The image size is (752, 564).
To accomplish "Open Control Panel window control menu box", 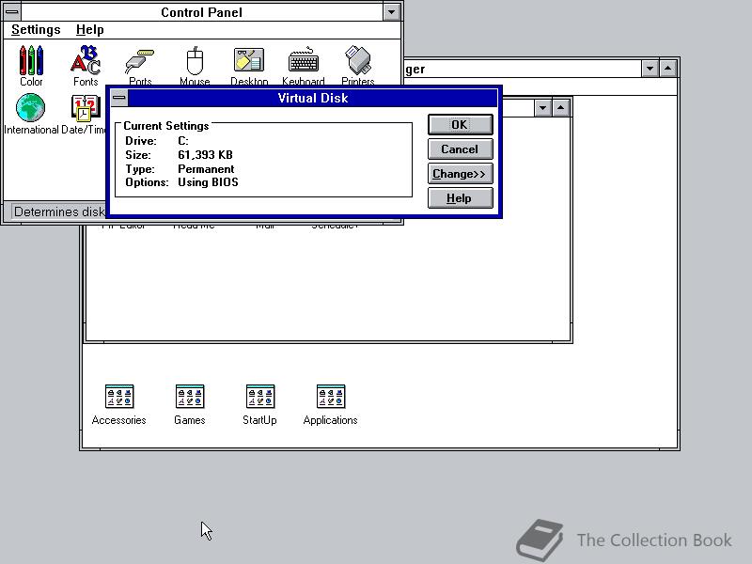I will pos(12,12).
